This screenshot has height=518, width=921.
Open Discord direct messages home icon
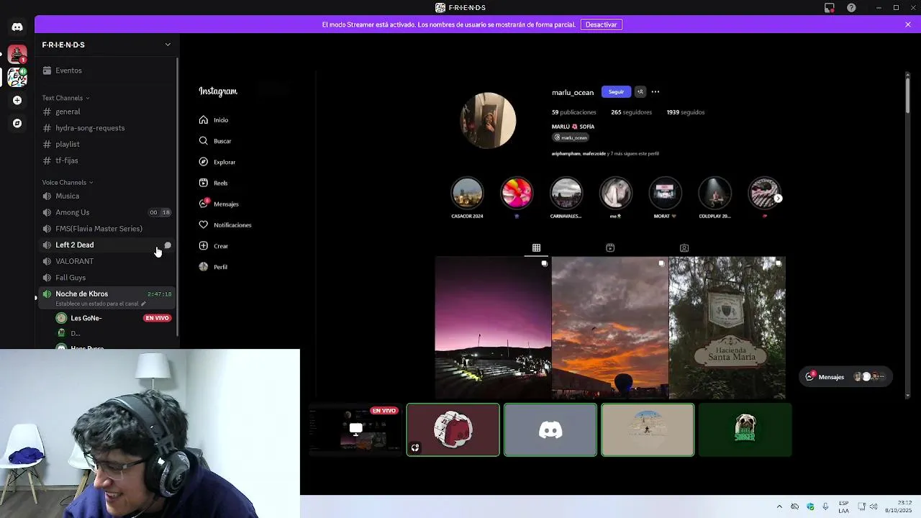coord(17,27)
